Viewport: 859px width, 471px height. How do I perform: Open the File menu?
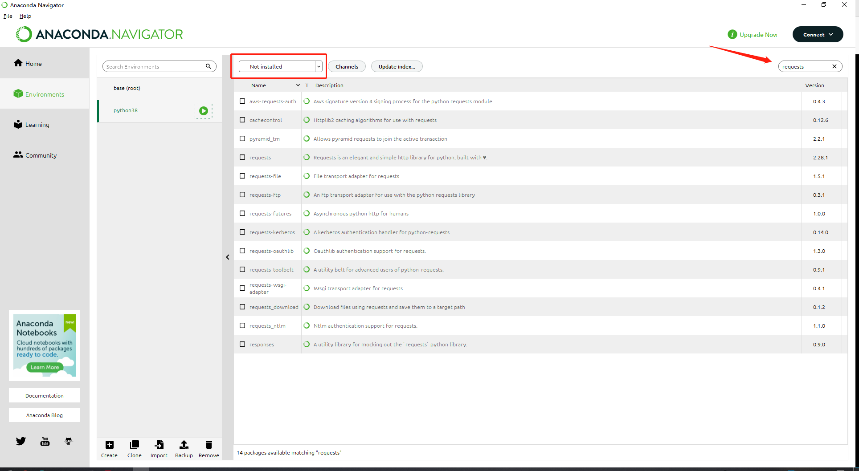[x=8, y=16]
